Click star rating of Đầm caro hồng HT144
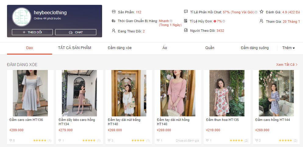The image size is (303, 147). pos(286,140)
